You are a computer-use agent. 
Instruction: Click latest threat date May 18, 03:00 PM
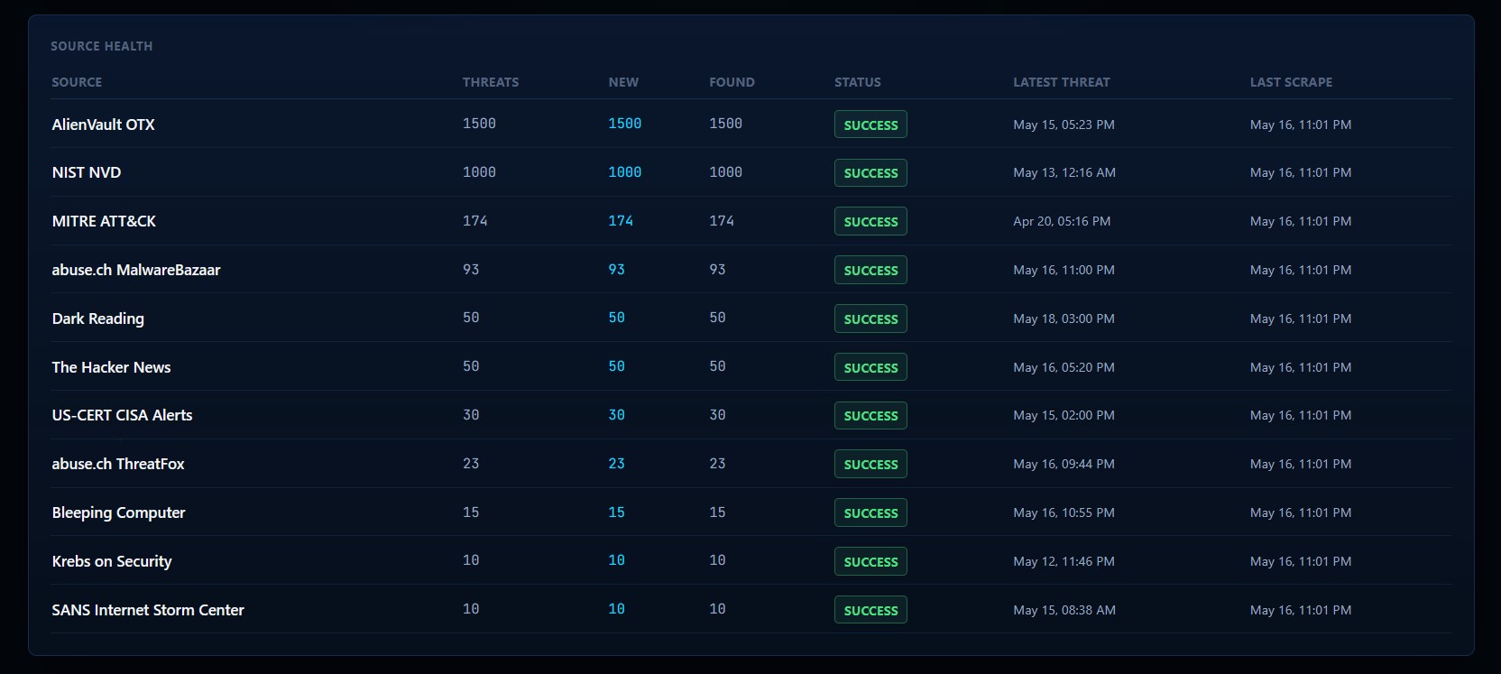point(1064,319)
